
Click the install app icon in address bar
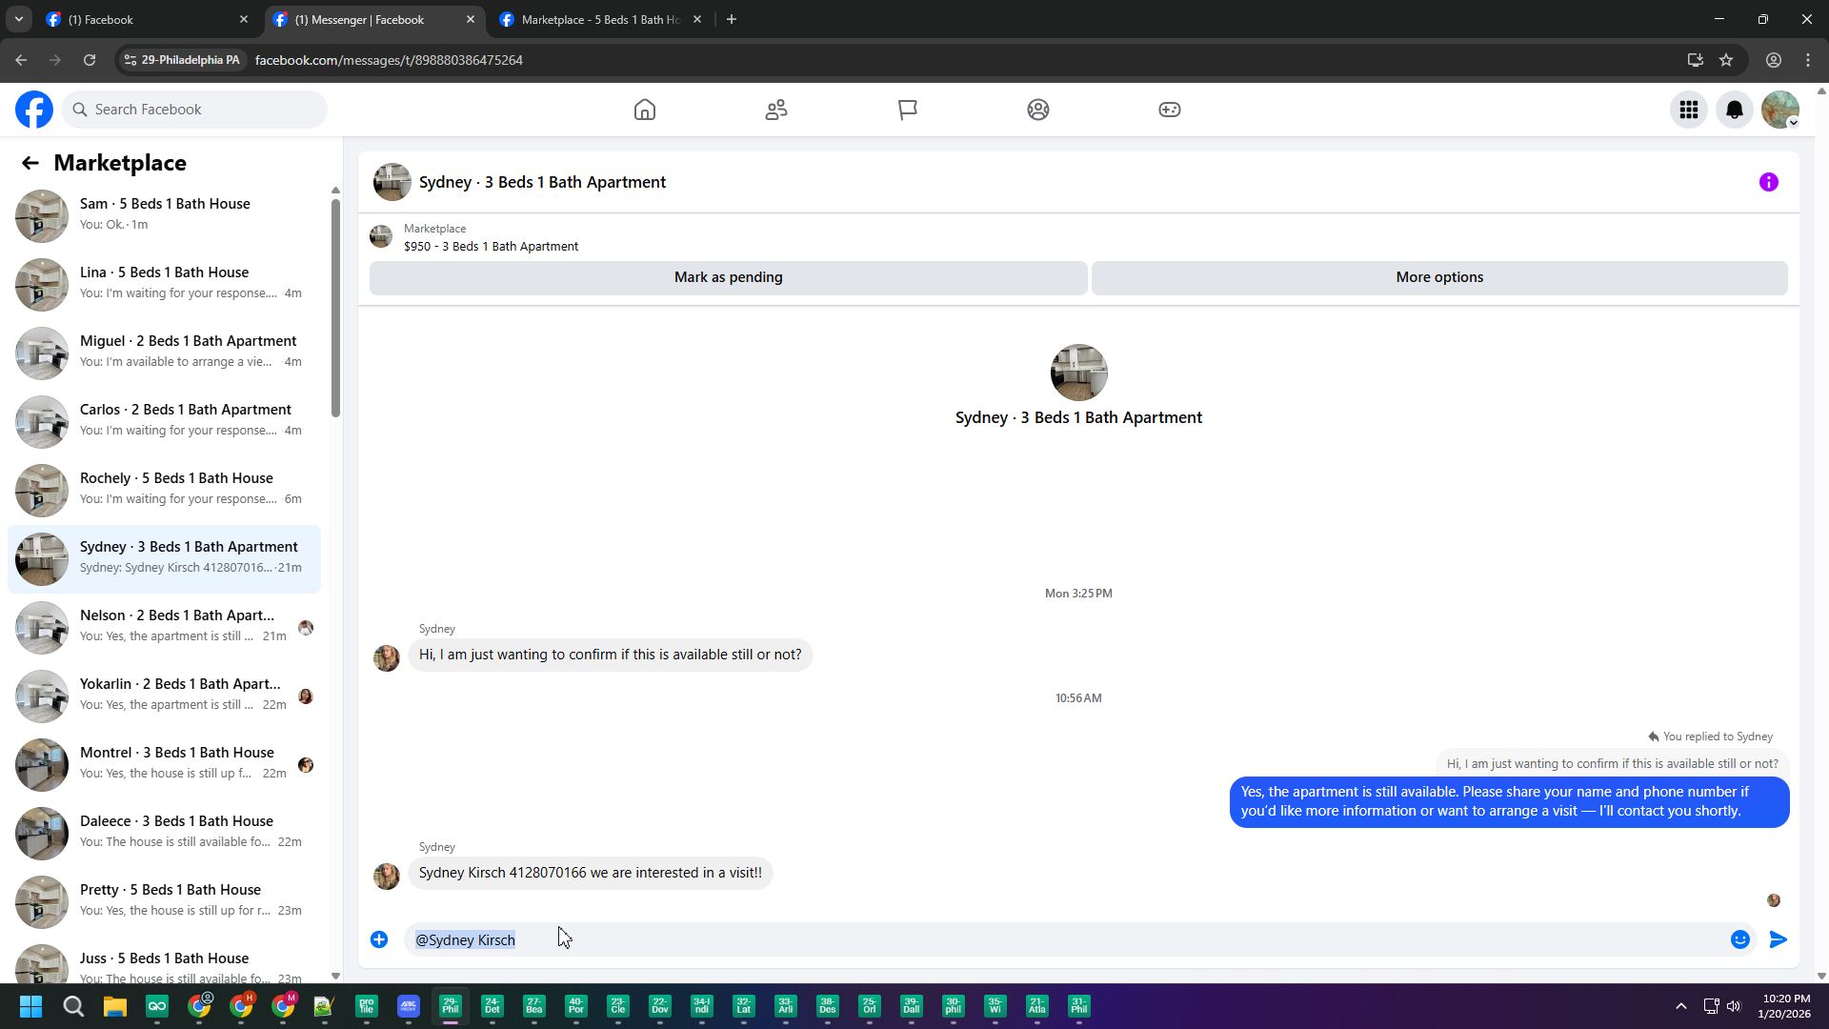(1696, 60)
